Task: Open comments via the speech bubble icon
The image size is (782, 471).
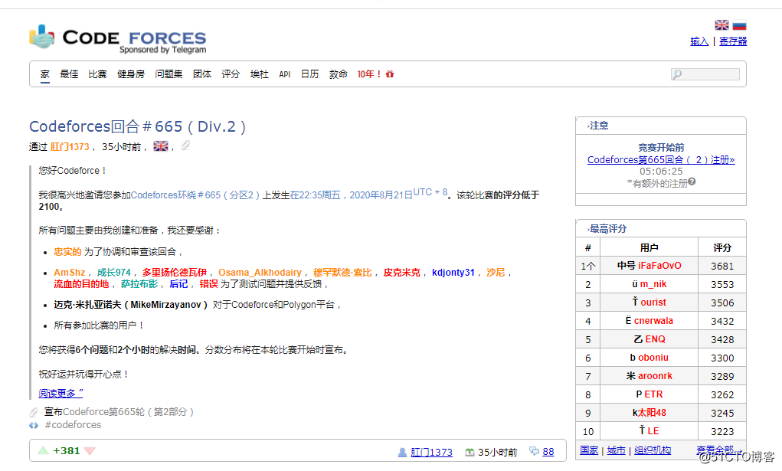Action: [534, 452]
